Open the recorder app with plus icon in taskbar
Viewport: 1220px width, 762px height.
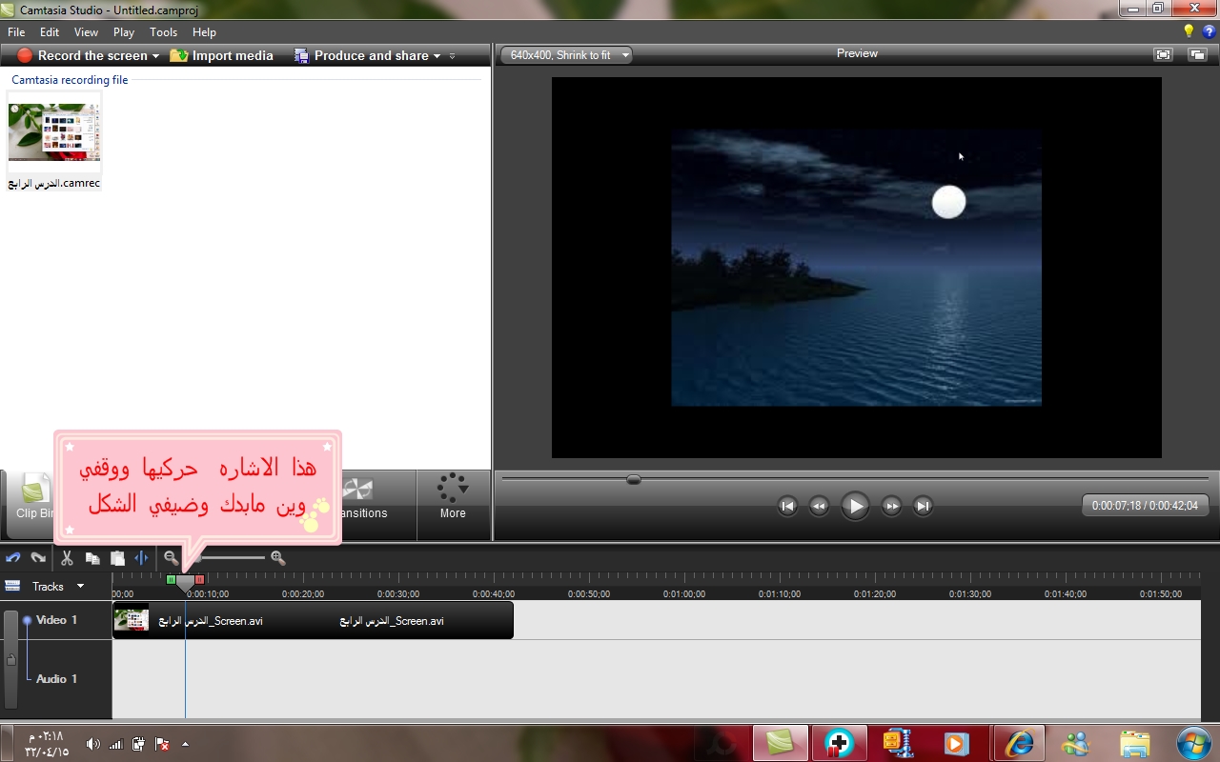(839, 743)
